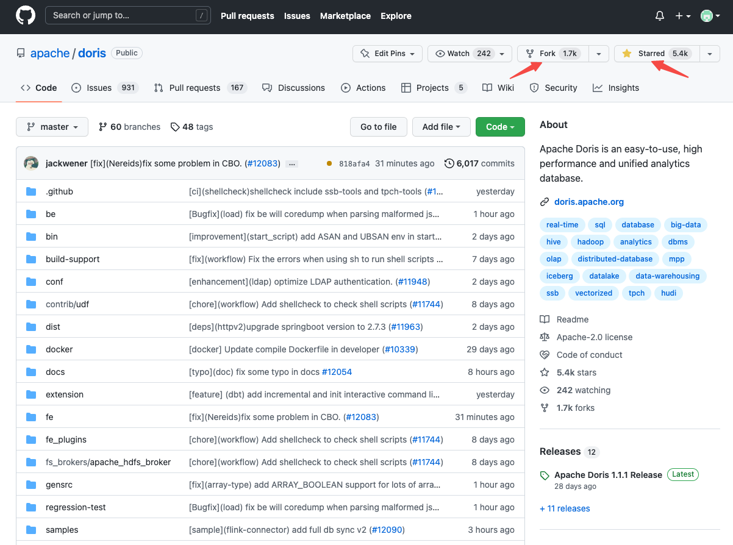Select the real-time topic tag
733x545 pixels.
pyautogui.click(x=562, y=225)
